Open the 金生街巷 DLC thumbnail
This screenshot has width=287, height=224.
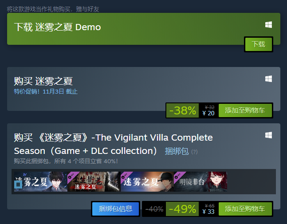pyautogui.click(x=94, y=181)
